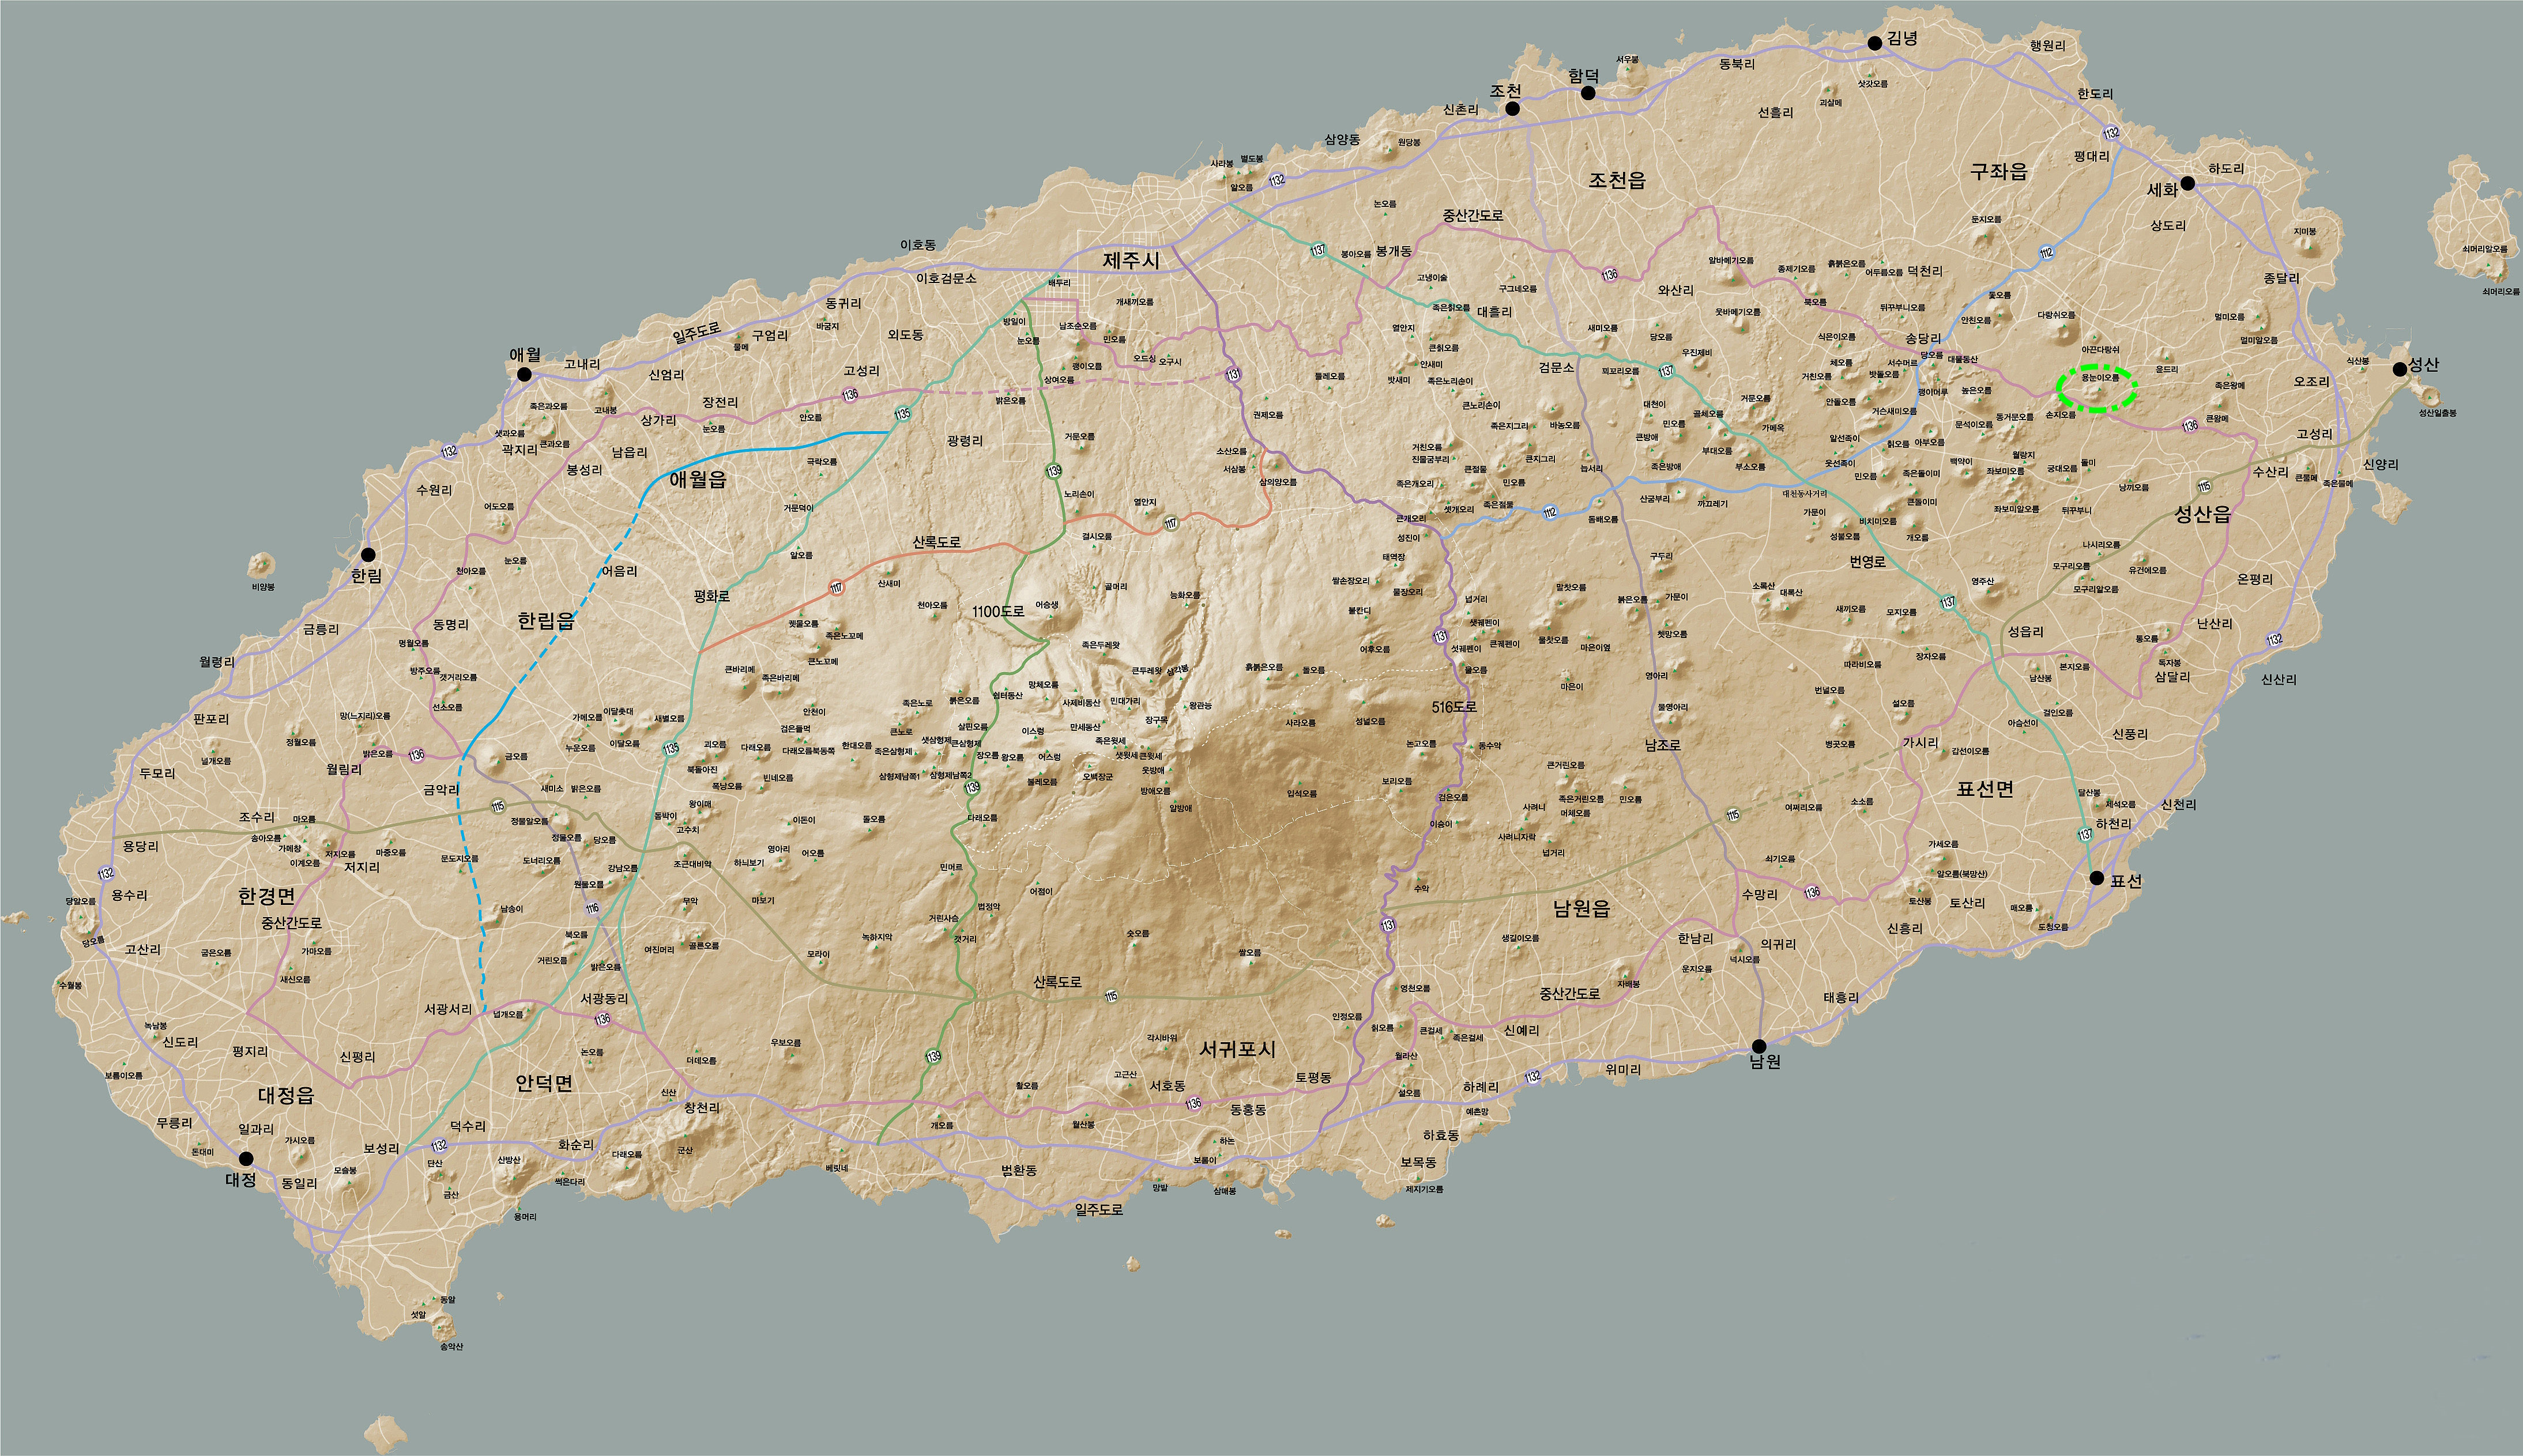Screen dimensions: 2523x1456
Task: Click the green dashed ellipse highlight
Action: pyautogui.click(x=2097, y=389)
